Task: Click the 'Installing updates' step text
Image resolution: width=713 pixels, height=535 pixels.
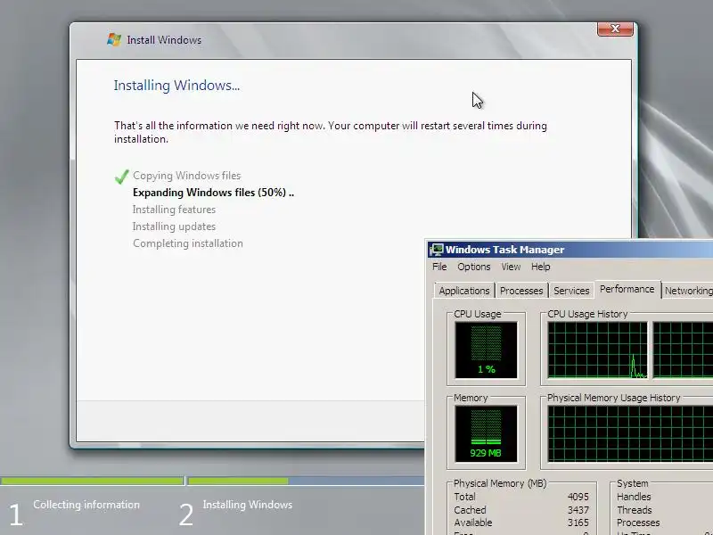Action: [174, 226]
